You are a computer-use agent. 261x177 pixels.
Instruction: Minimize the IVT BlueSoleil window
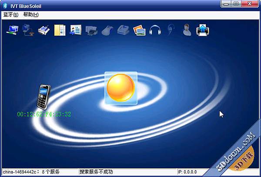(x=226, y=4)
